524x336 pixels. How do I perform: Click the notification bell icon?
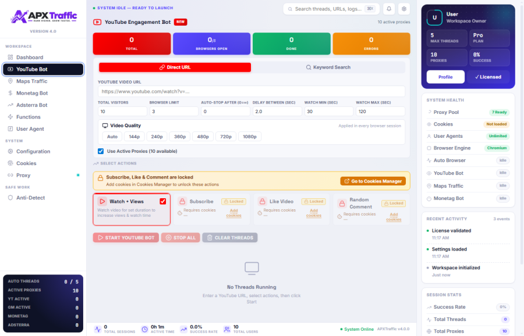point(389,9)
